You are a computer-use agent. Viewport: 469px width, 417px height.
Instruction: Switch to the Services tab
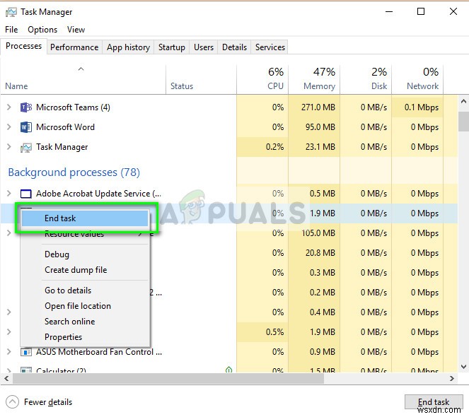270,47
